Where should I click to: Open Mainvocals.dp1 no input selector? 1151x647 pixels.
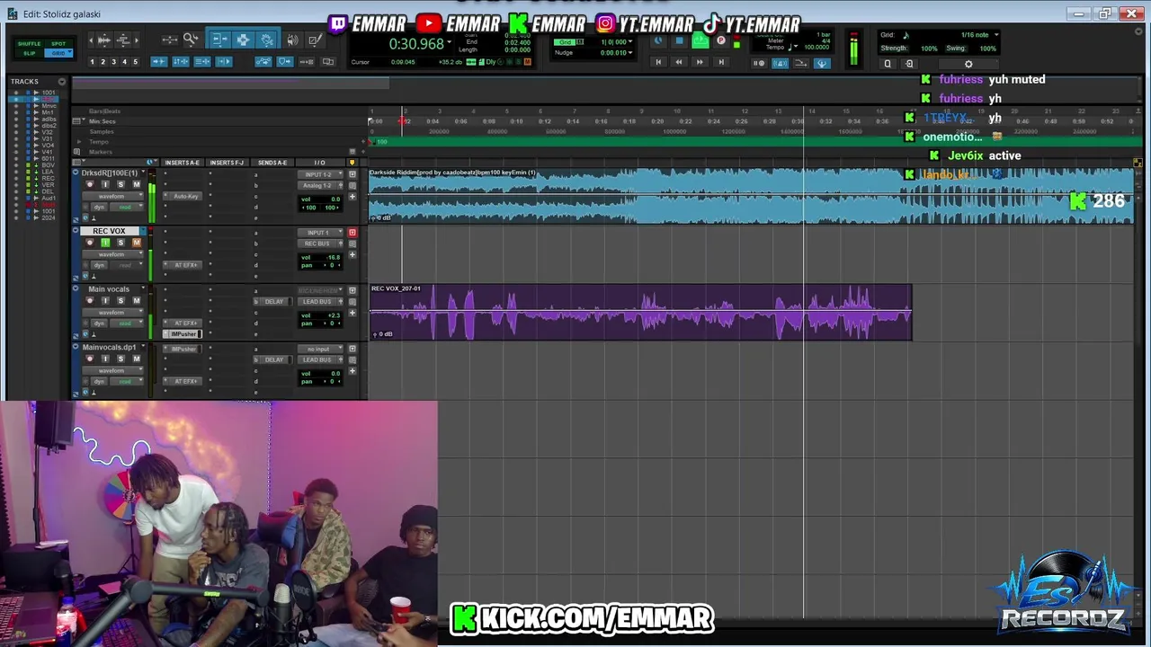(x=320, y=349)
